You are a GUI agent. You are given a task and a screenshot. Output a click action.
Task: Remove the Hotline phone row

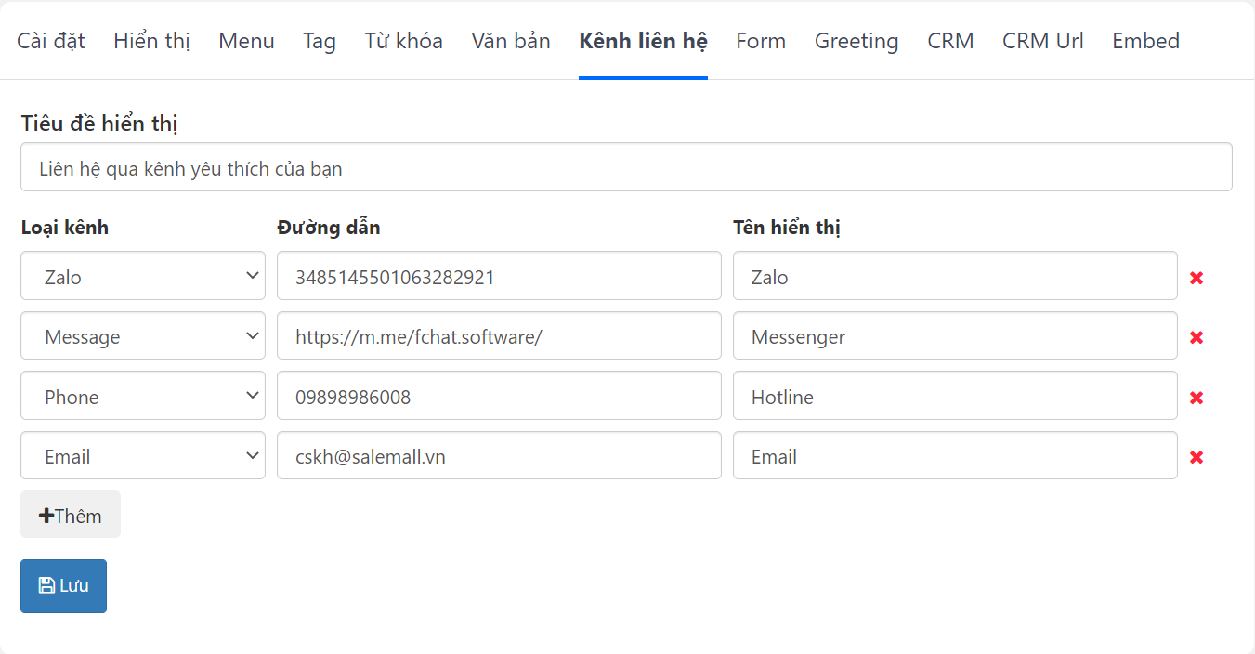point(1196,398)
